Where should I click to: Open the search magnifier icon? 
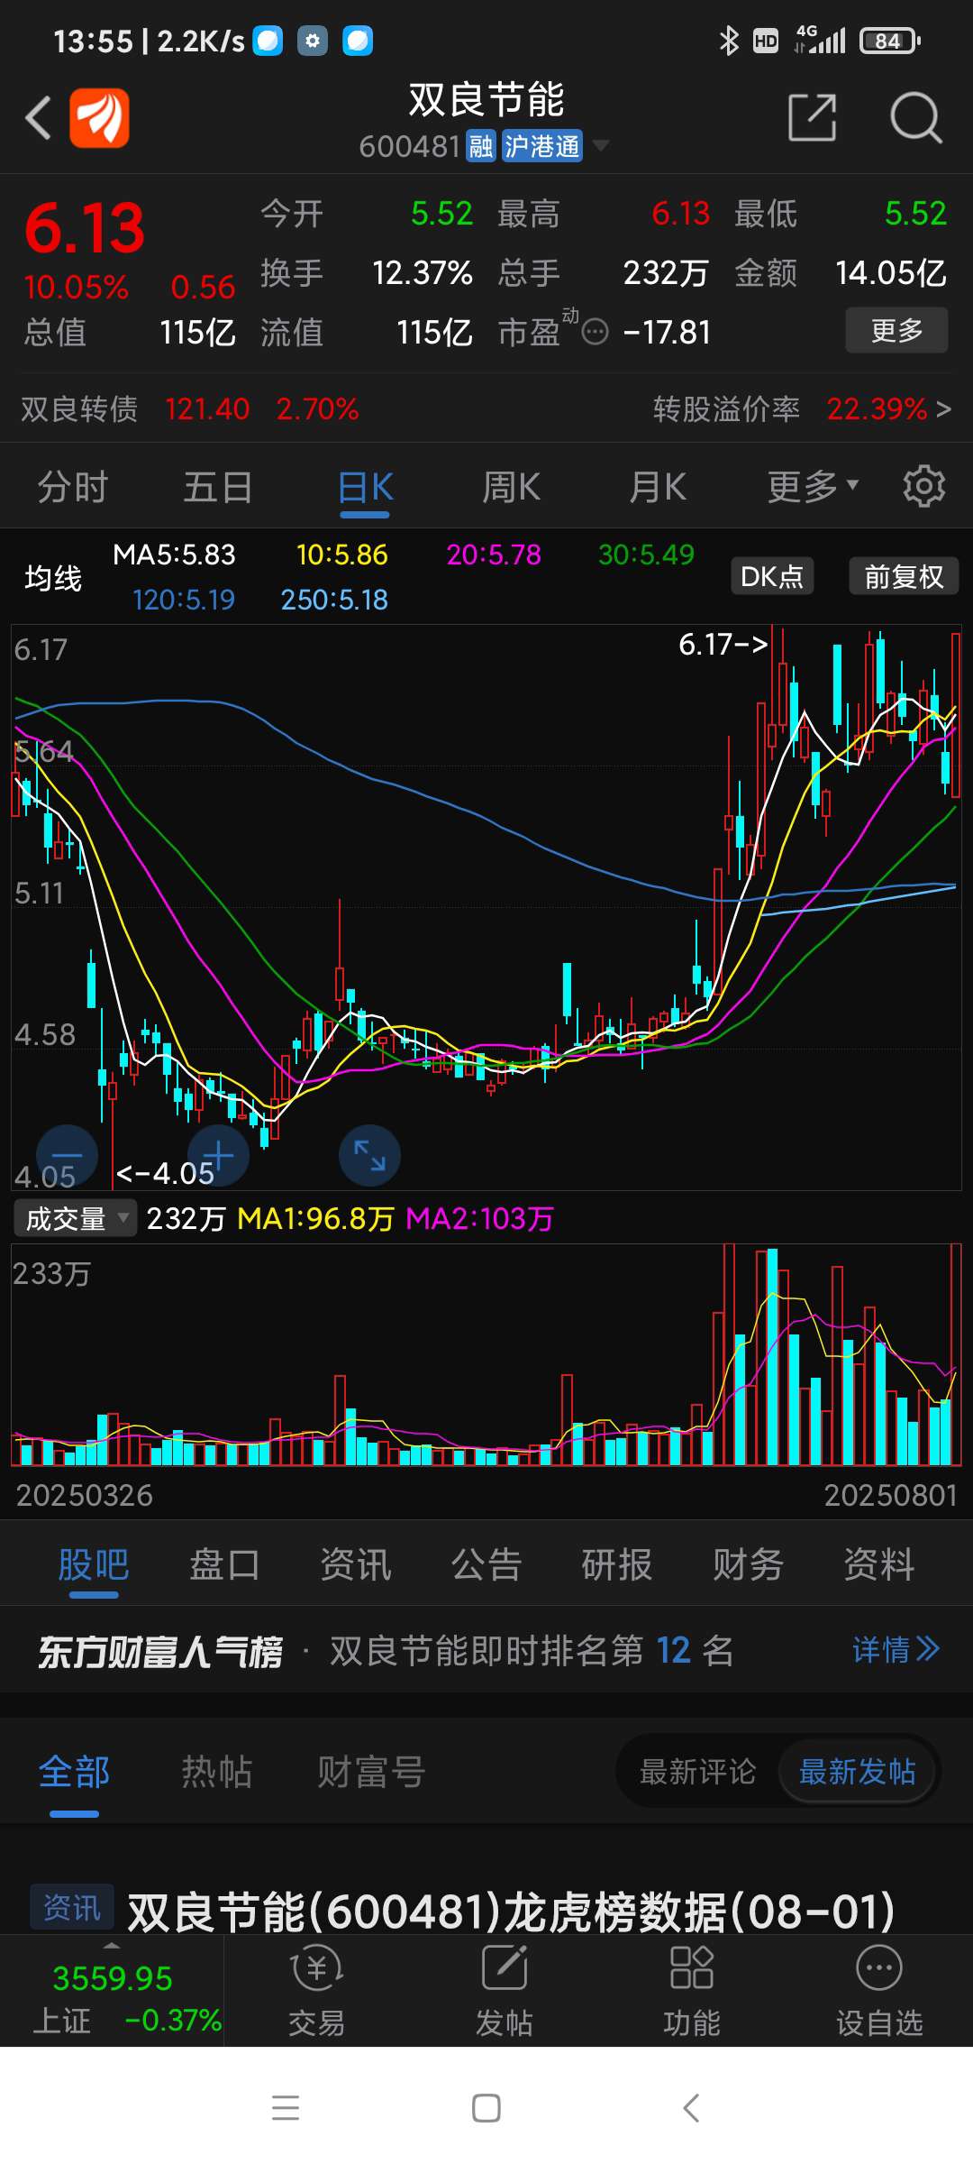click(x=915, y=117)
